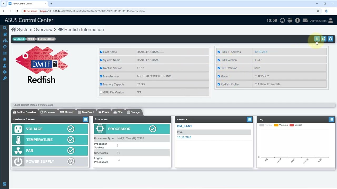This screenshot has width=337, height=189.
Task: Click the up-down arrows transfer button
Action: [317, 39]
